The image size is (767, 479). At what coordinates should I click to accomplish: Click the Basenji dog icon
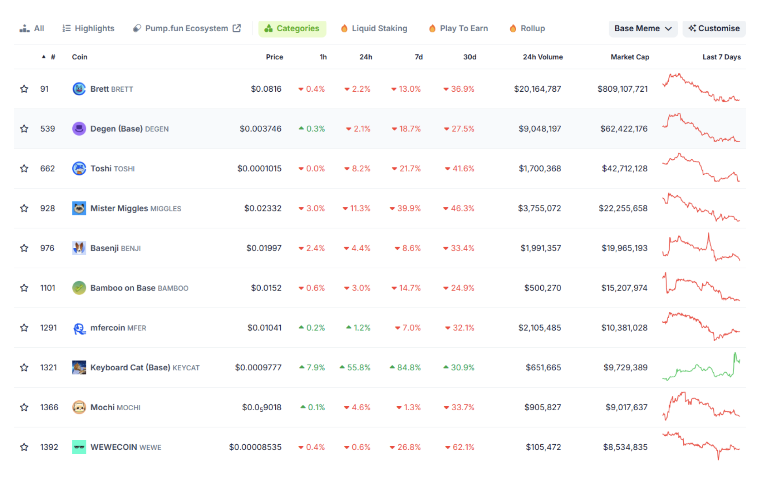79,248
